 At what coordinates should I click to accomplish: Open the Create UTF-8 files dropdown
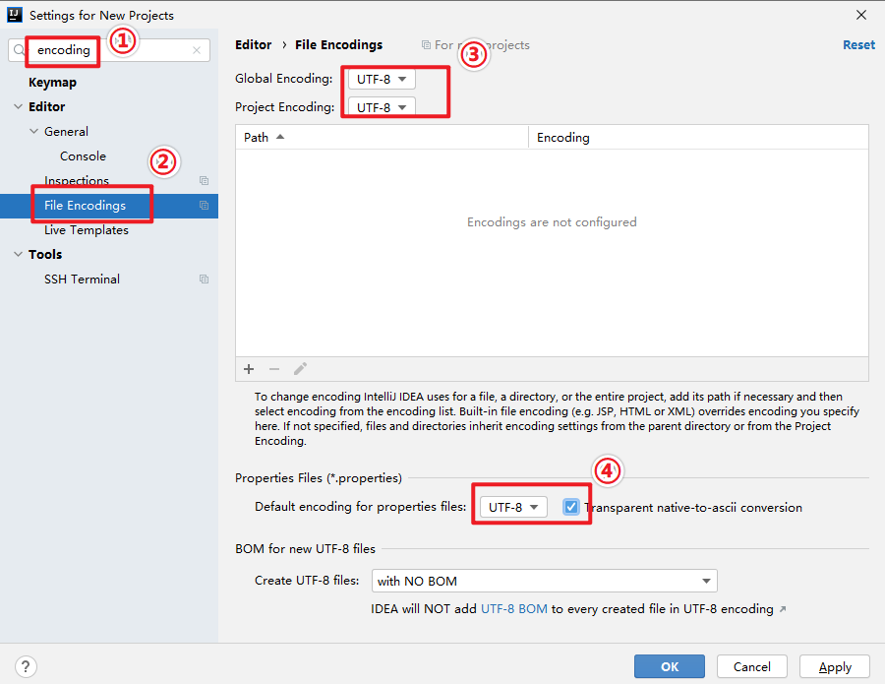pos(544,581)
